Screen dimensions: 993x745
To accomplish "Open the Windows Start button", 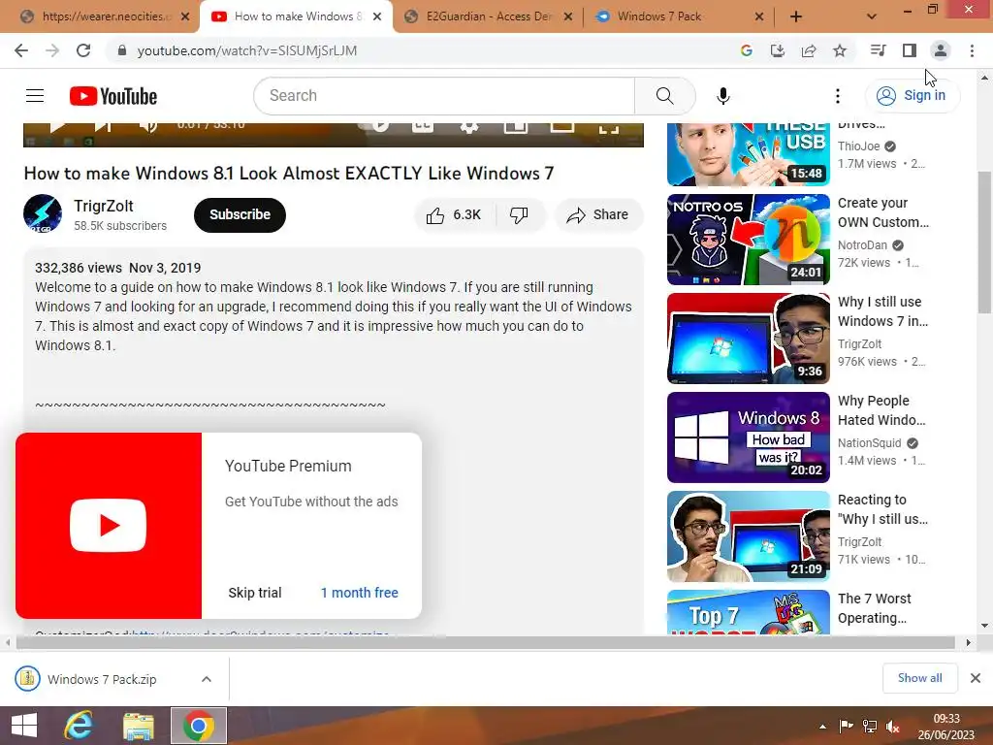I will [x=24, y=726].
